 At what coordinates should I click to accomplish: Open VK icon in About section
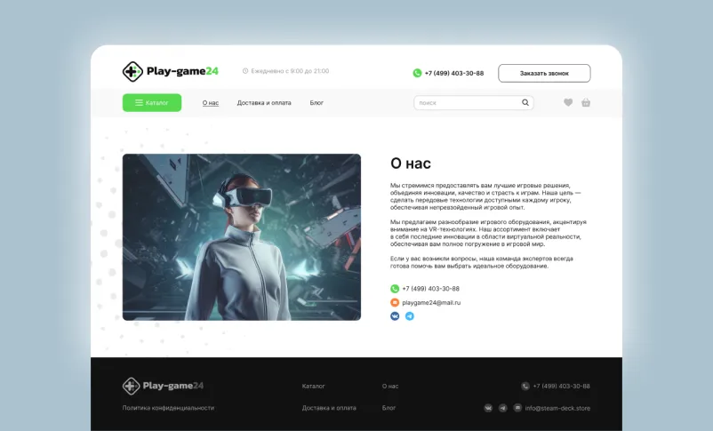pos(395,316)
